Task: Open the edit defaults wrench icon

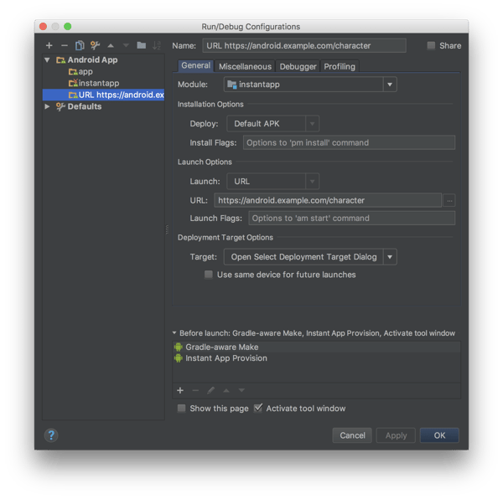Action: click(95, 45)
